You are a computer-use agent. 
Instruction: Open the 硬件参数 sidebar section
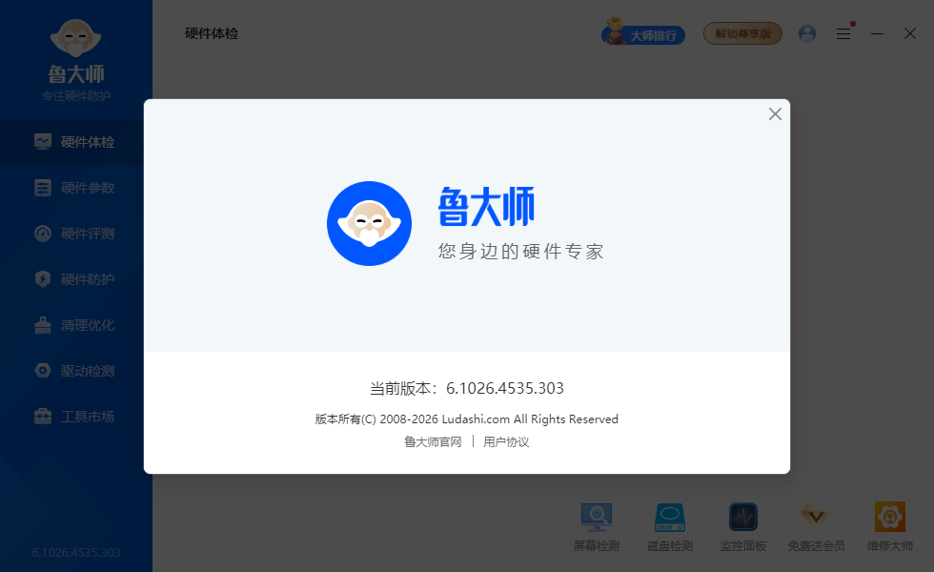[x=76, y=188]
